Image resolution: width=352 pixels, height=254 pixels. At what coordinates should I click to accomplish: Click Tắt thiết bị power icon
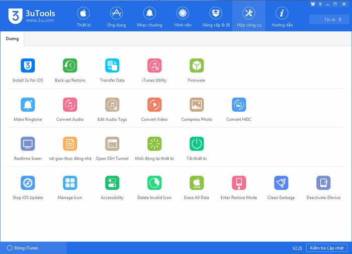(197, 144)
